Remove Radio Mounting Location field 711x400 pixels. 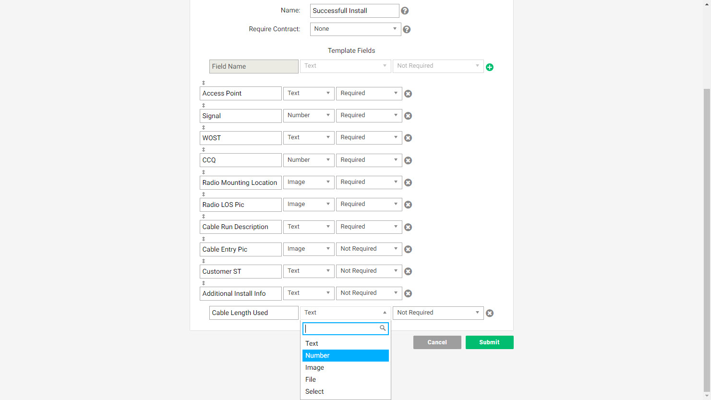click(x=408, y=182)
